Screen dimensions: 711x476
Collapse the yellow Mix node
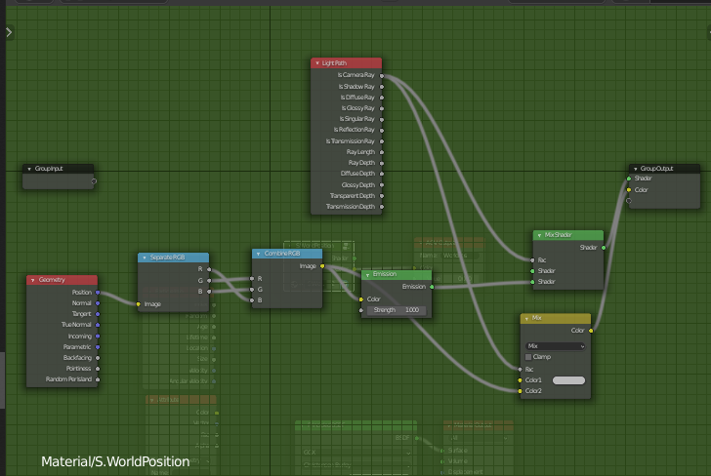point(526,319)
